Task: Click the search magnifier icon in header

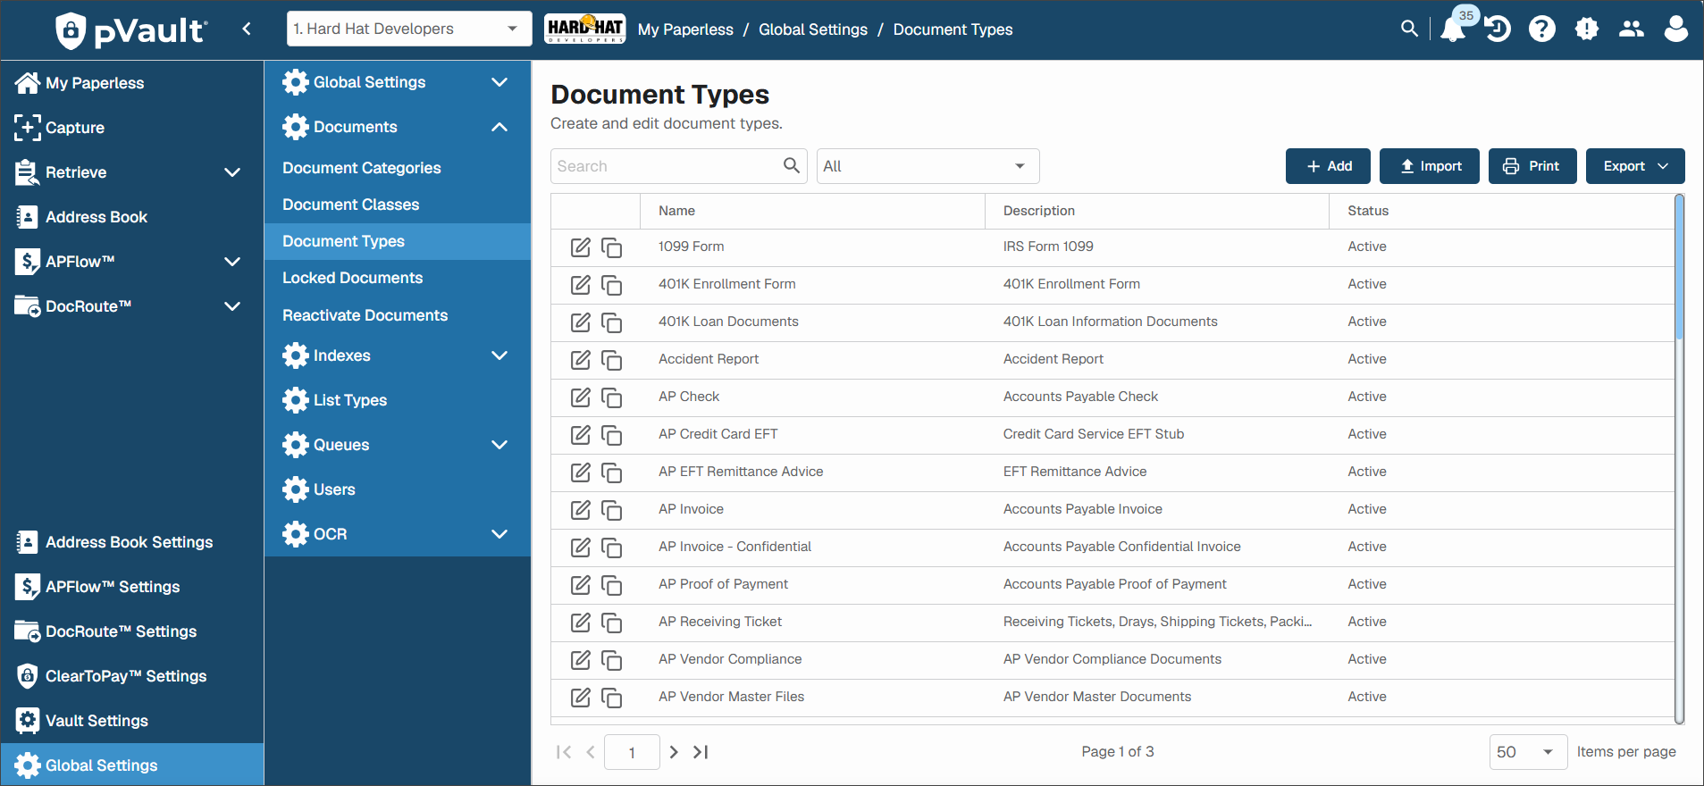Action: [1409, 29]
